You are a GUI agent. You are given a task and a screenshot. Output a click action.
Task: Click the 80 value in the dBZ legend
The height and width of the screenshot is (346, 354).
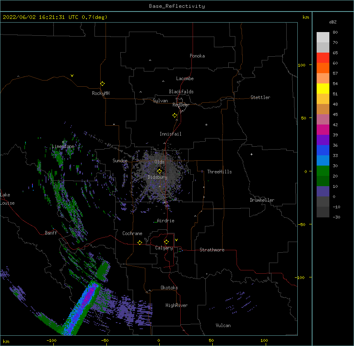click(x=335, y=32)
